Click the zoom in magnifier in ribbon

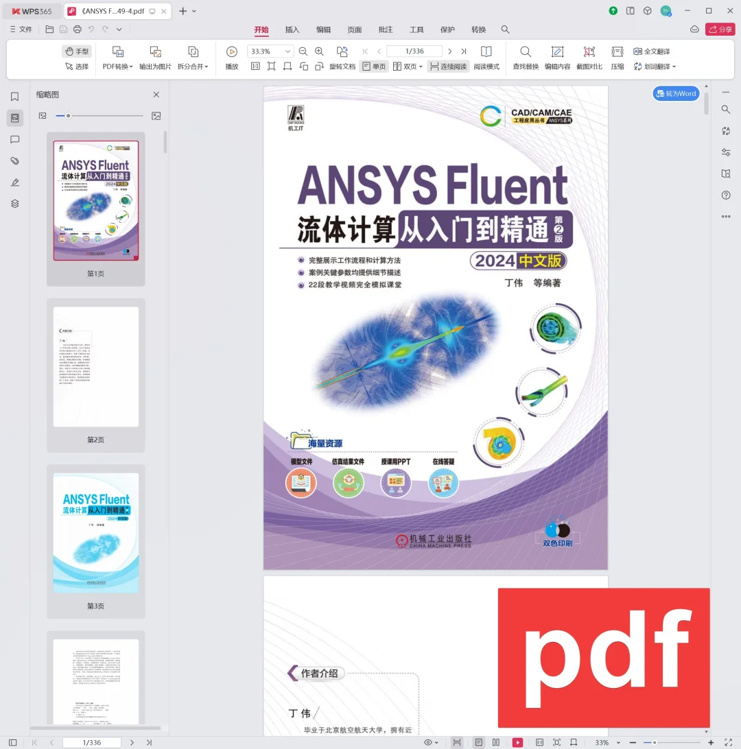click(319, 51)
